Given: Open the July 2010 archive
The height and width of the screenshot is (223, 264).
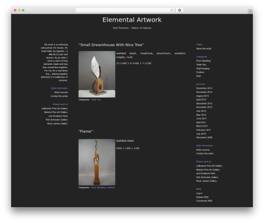Looking at the screenshot, I should point(201,134).
